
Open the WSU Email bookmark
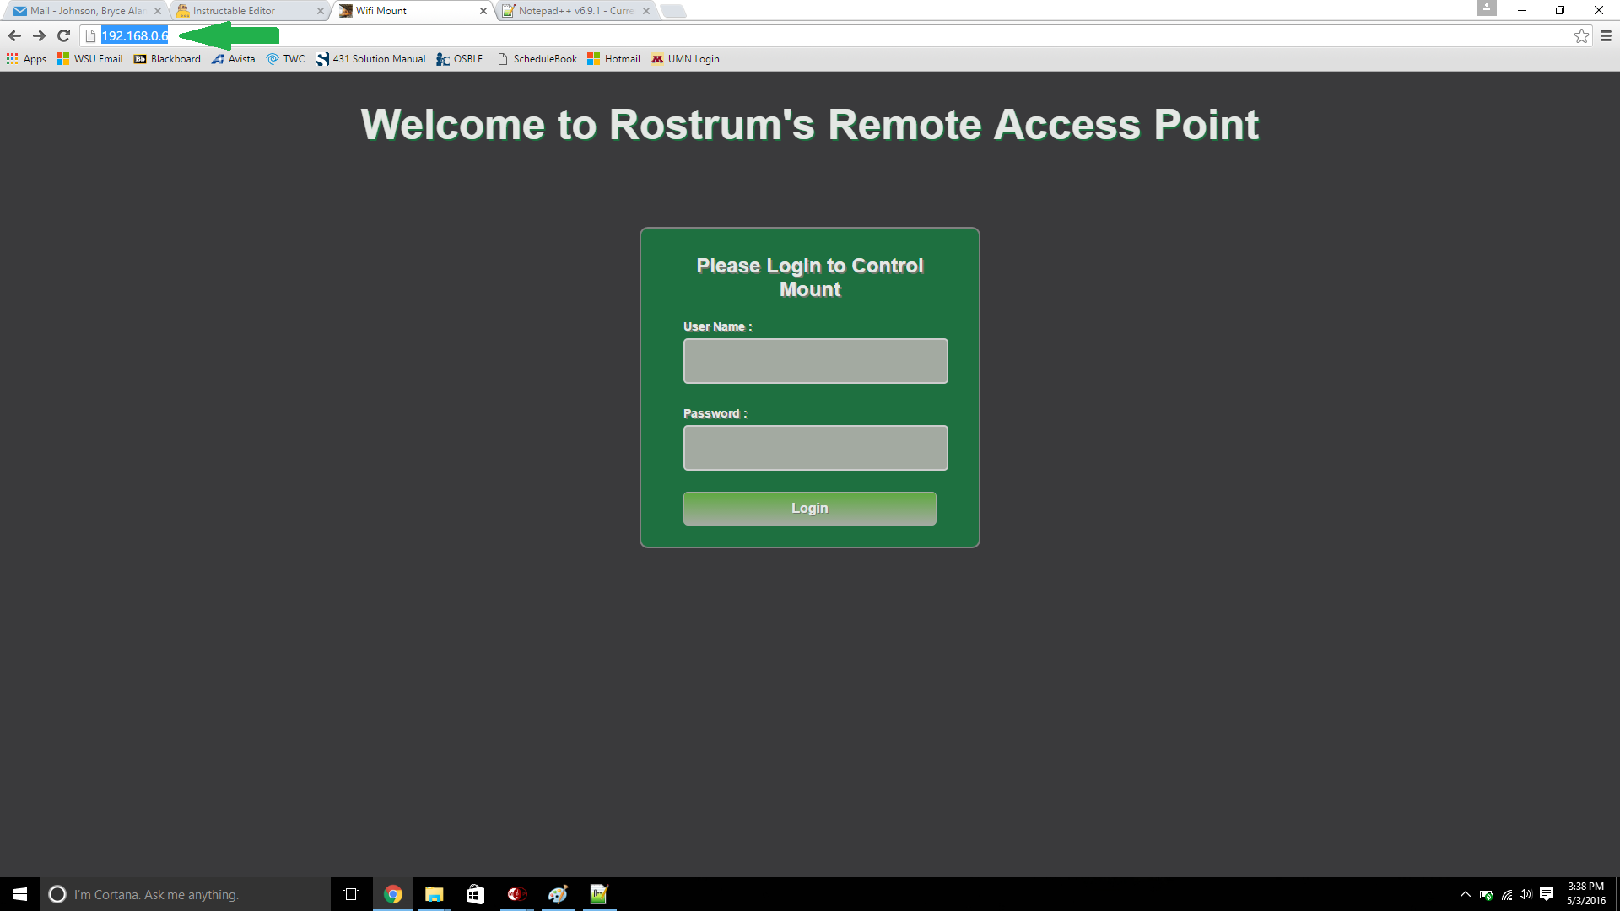coord(89,59)
